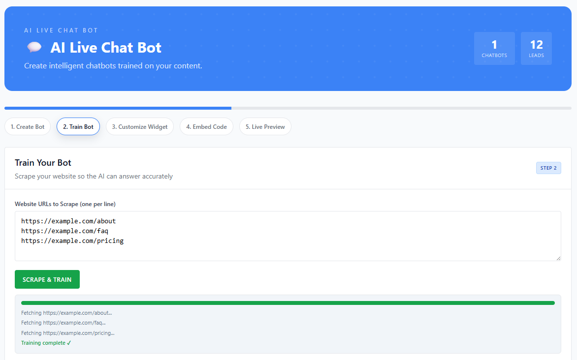Viewport: 577px width, 360px height.
Task: Go to the "5. Live Preview" tab
Action: pyautogui.click(x=265, y=126)
